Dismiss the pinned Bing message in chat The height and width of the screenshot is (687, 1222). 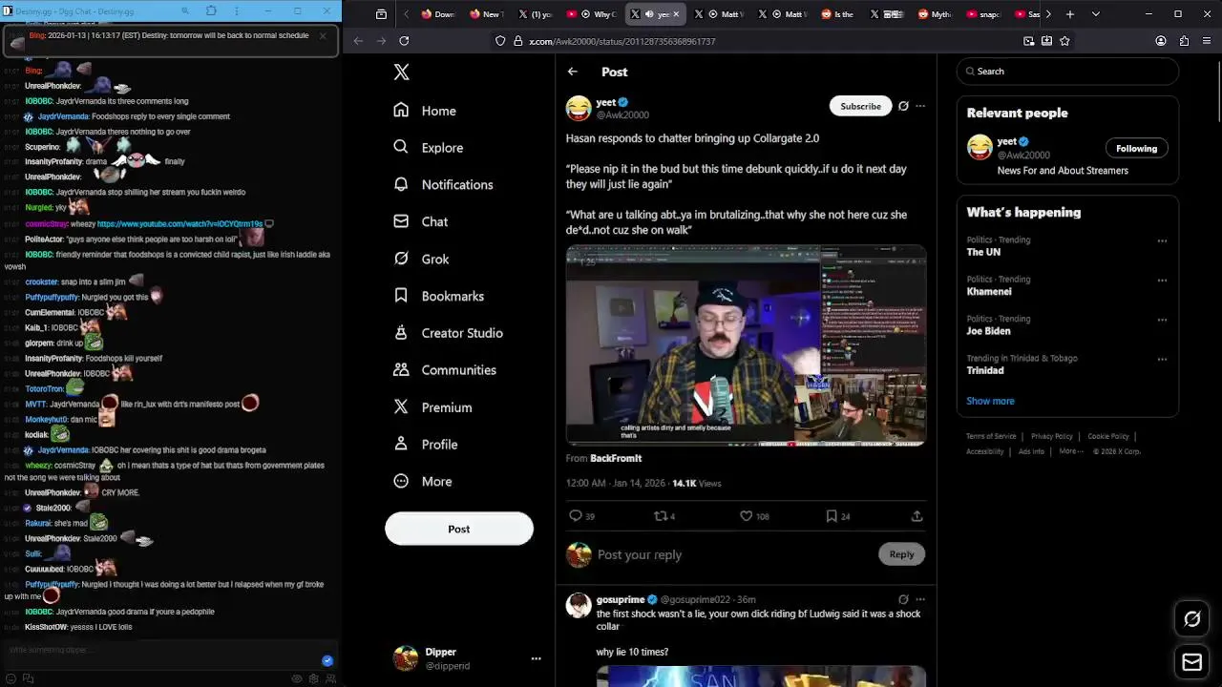coord(323,35)
